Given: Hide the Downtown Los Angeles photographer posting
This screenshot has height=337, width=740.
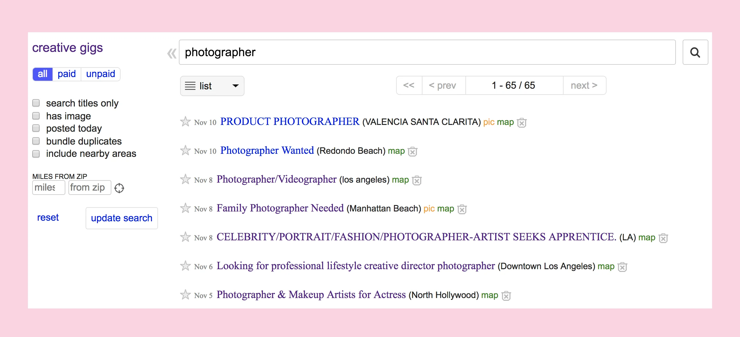Looking at the screenshot, I should coord(622,267).
